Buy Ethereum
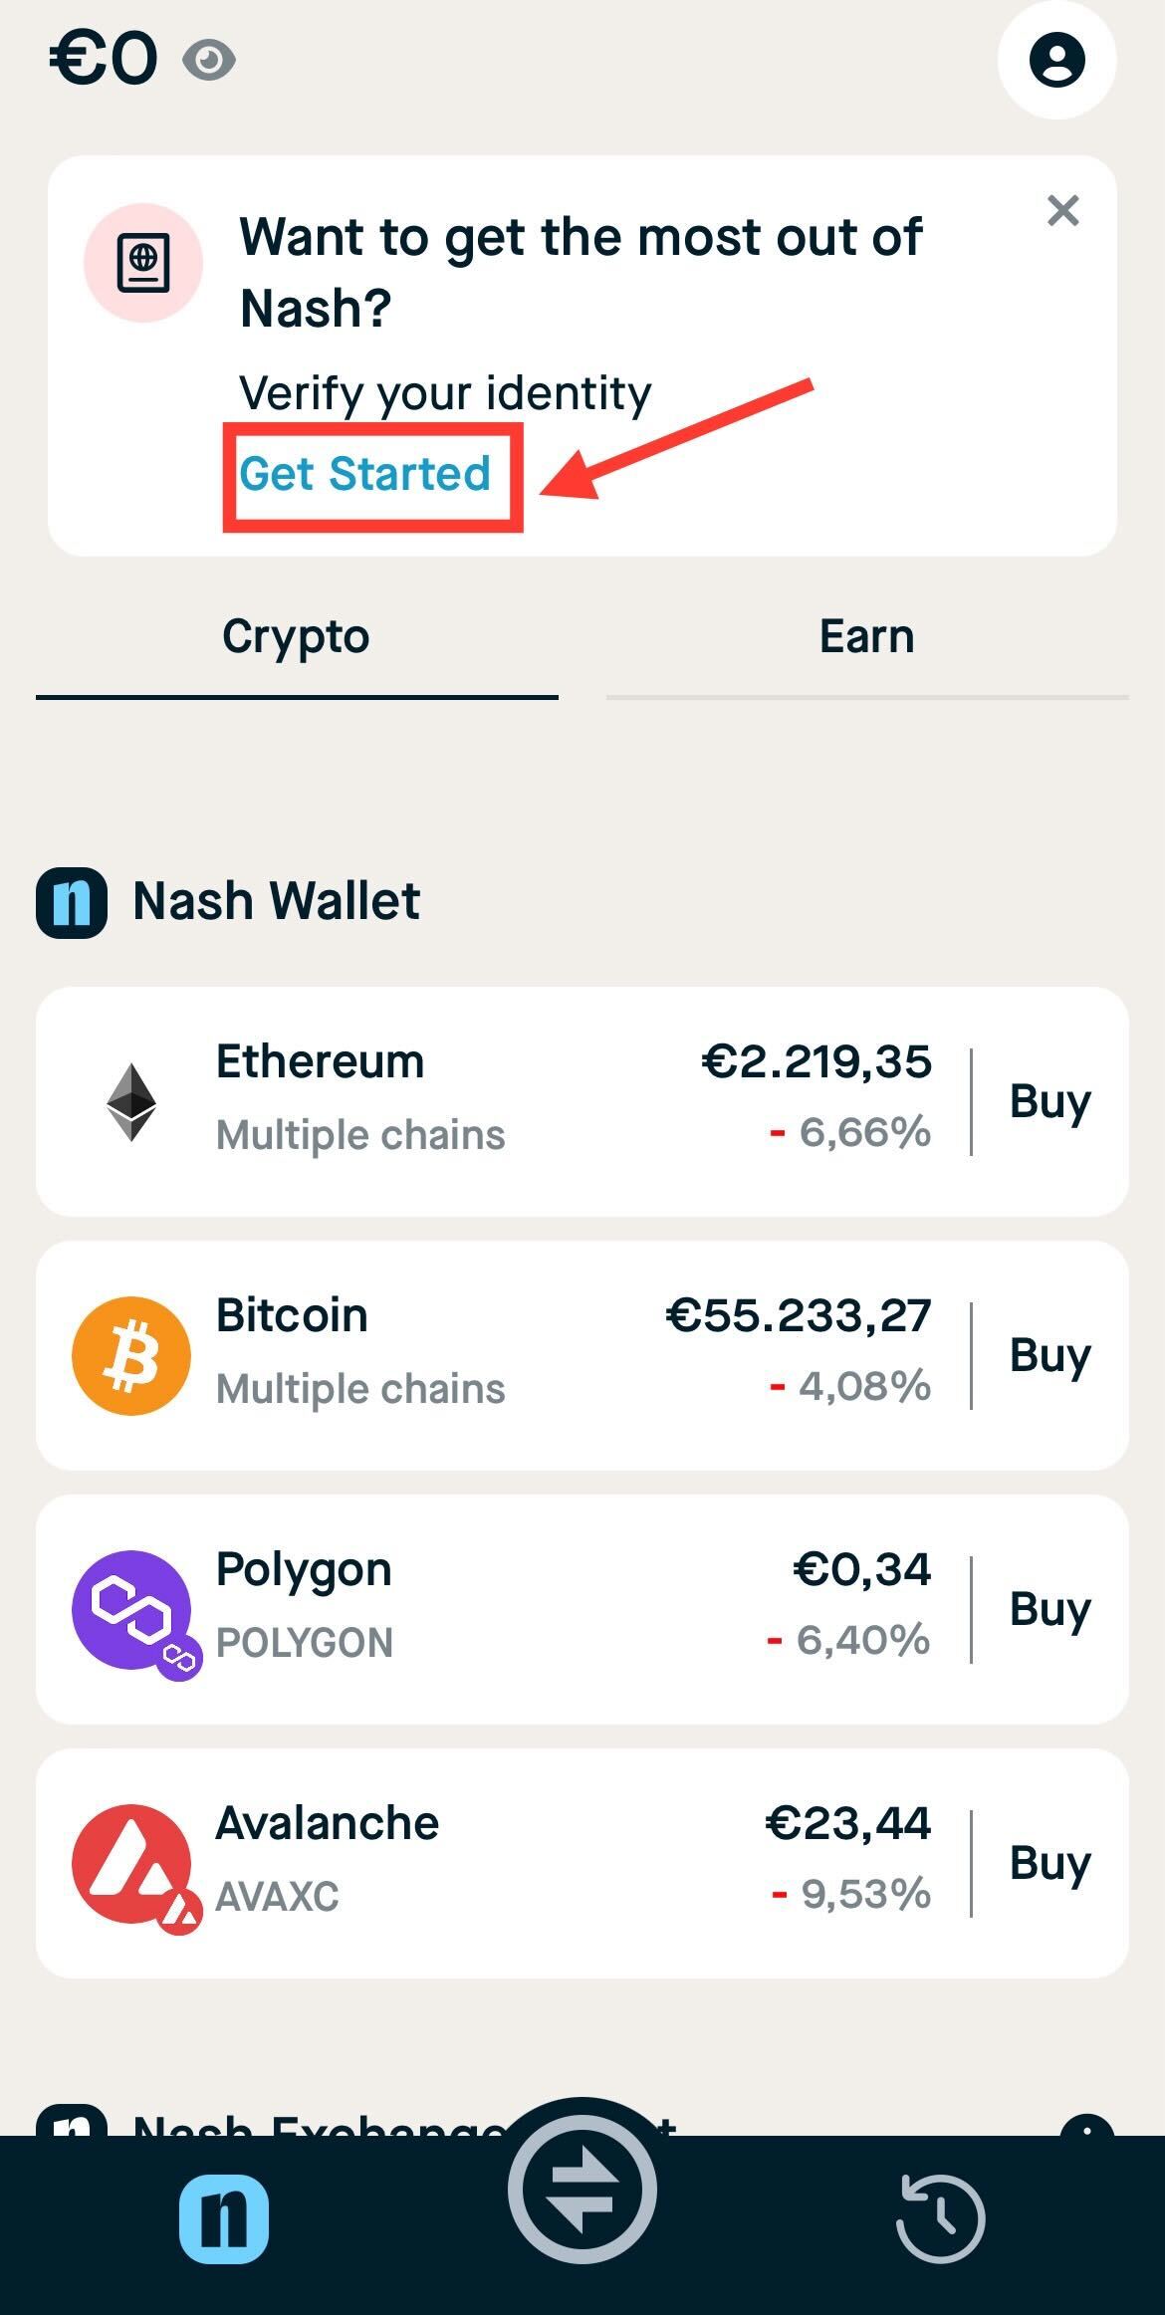 click(x=1050, y=1102)
